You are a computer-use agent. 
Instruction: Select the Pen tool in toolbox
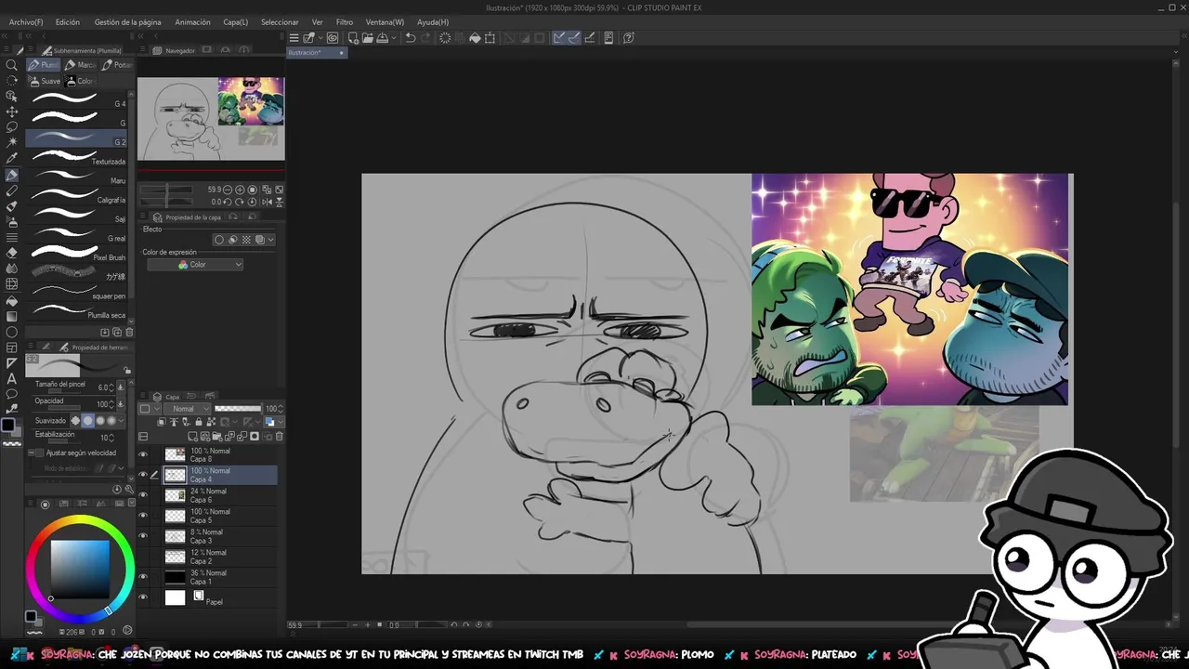pyautogui.click(x=12, y=175)
